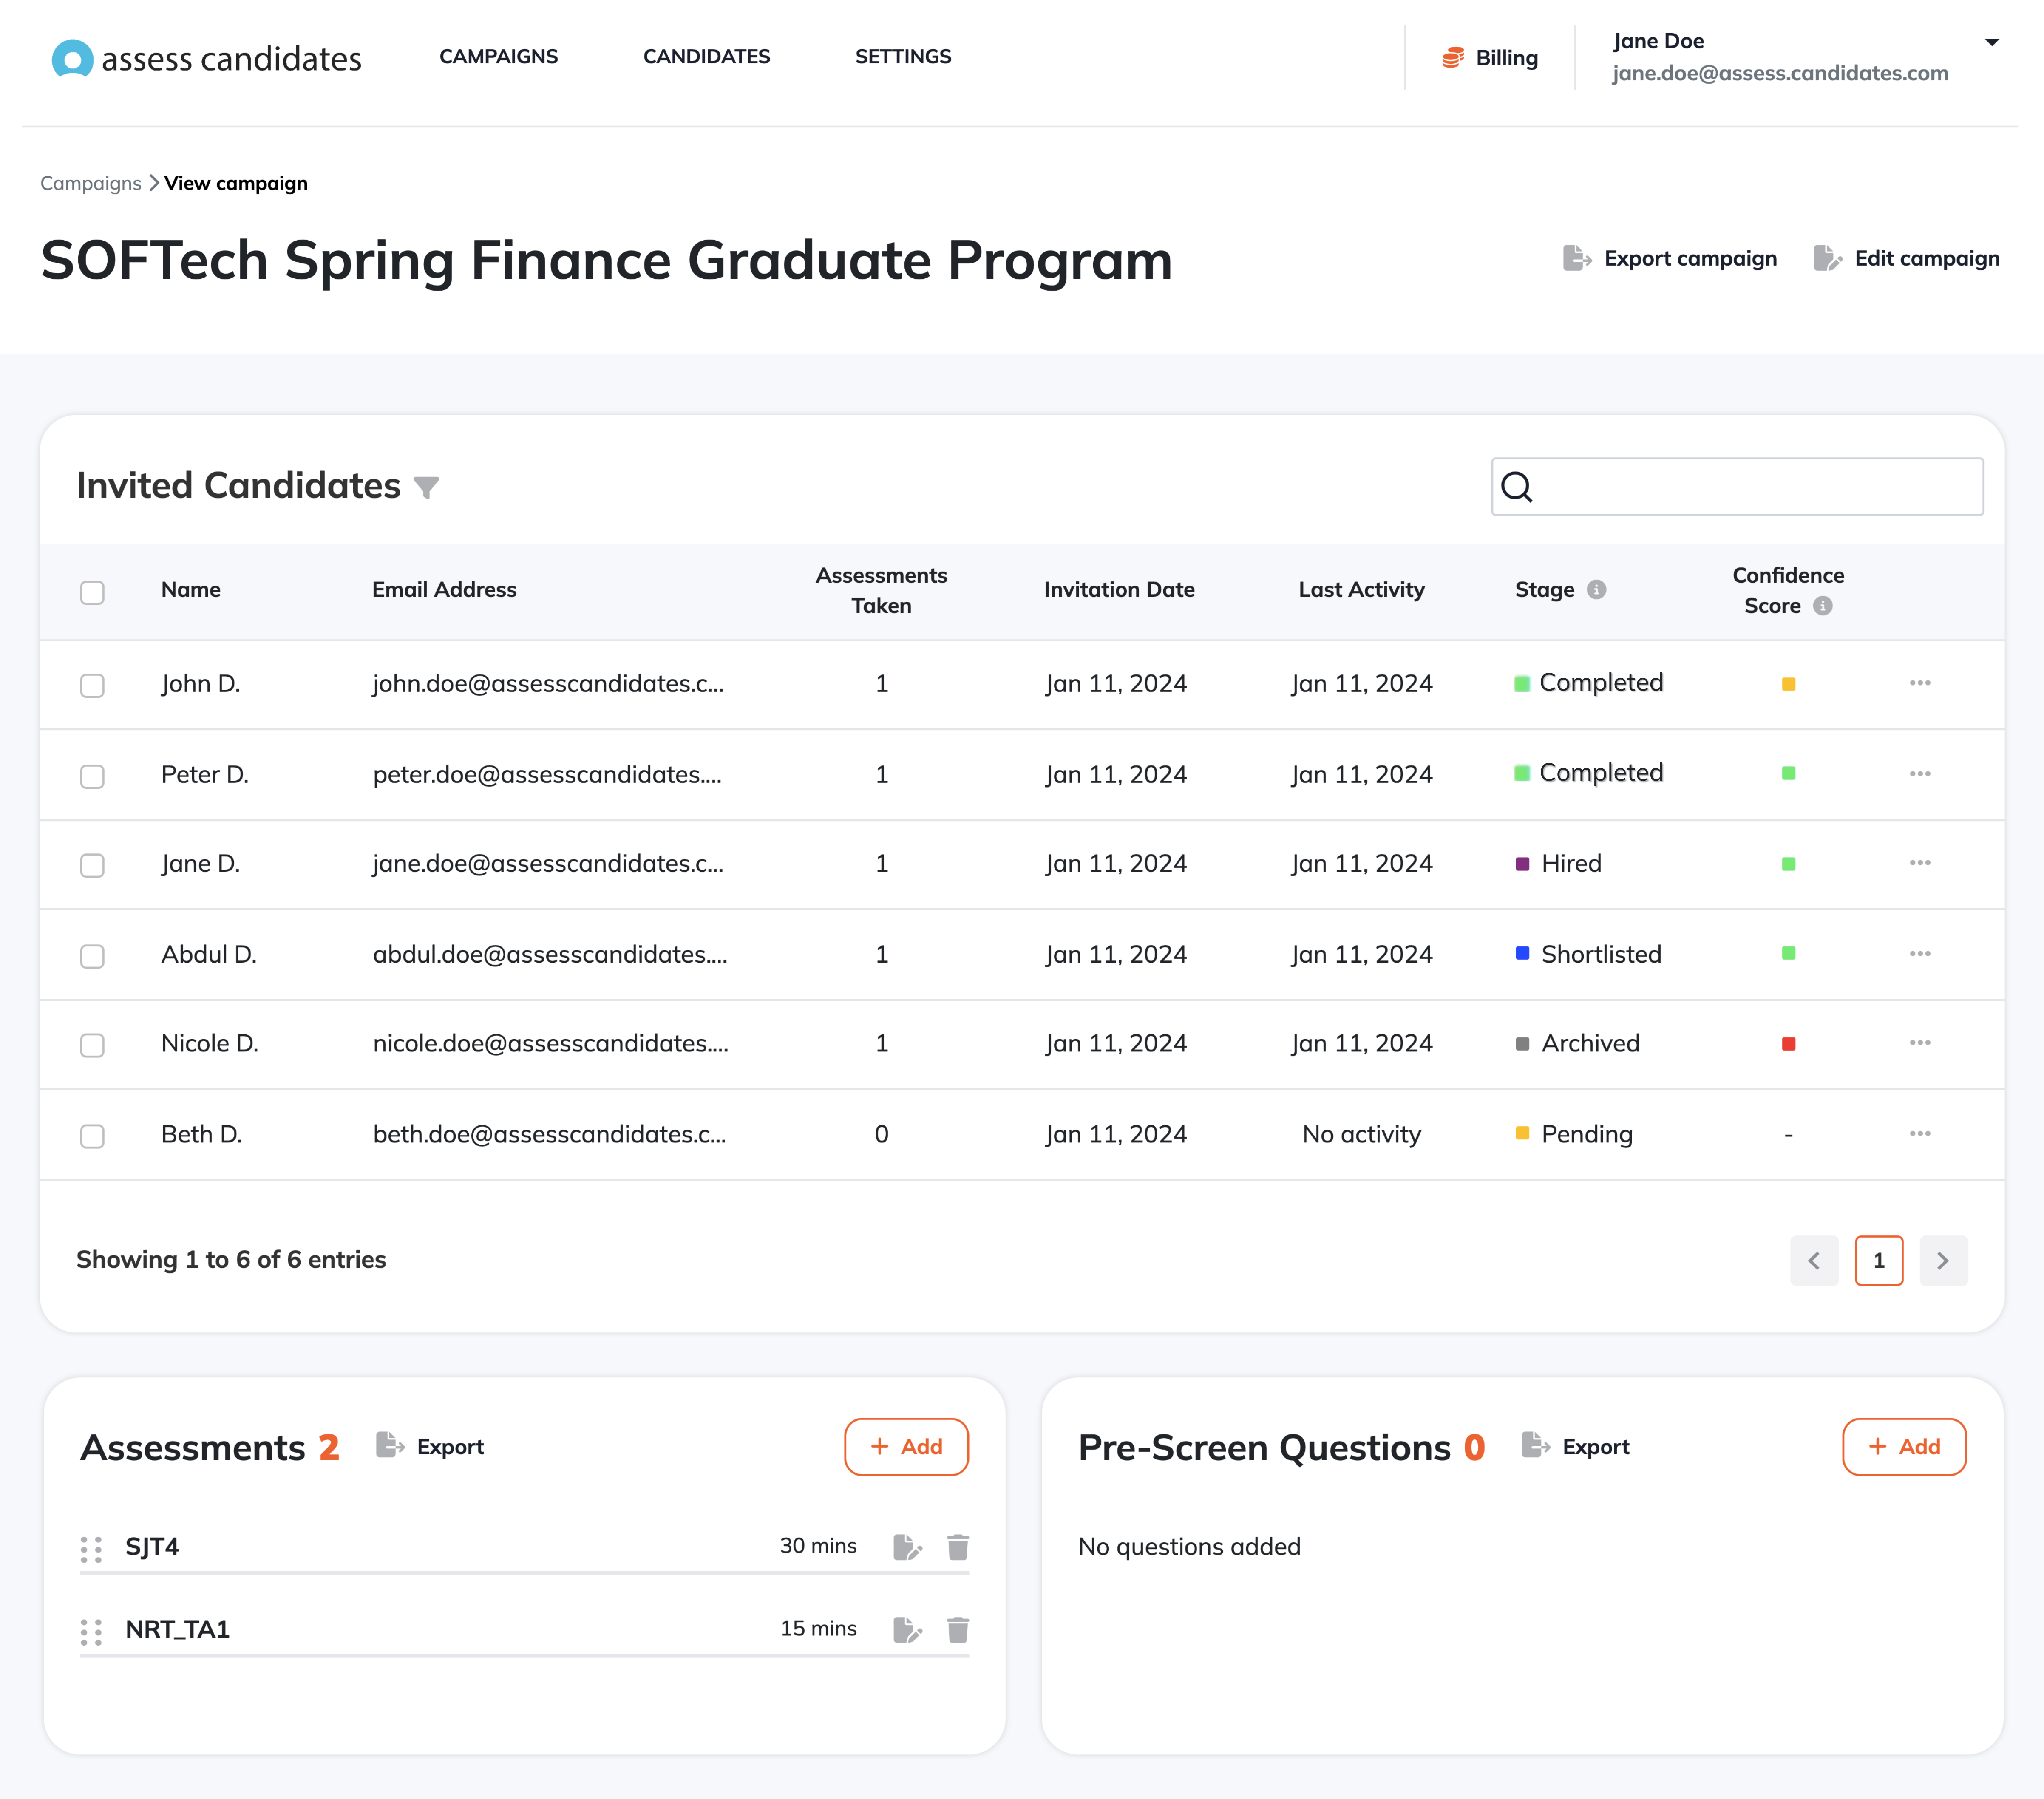Viewport: 2044px width, 1799px height.
Task: Click the Campaigns breadcrumb link
Action: (91, 183)
